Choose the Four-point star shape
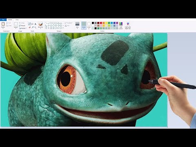 click(49, 28)
